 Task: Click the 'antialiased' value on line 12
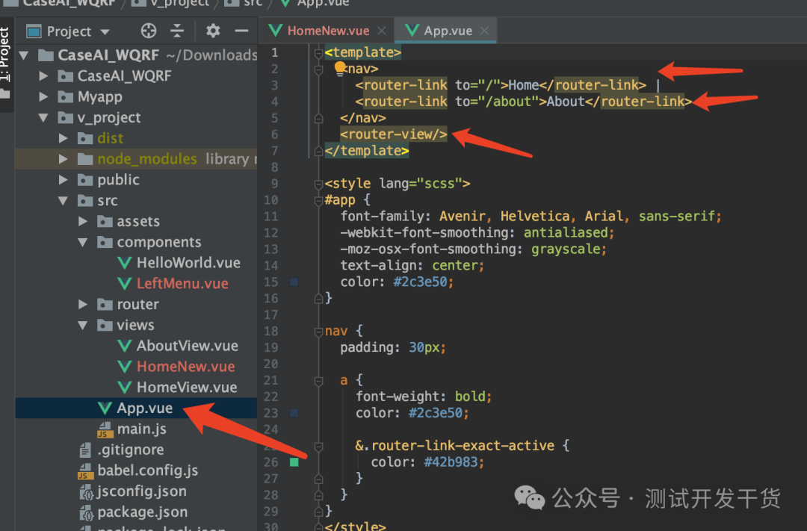point(566,232)
